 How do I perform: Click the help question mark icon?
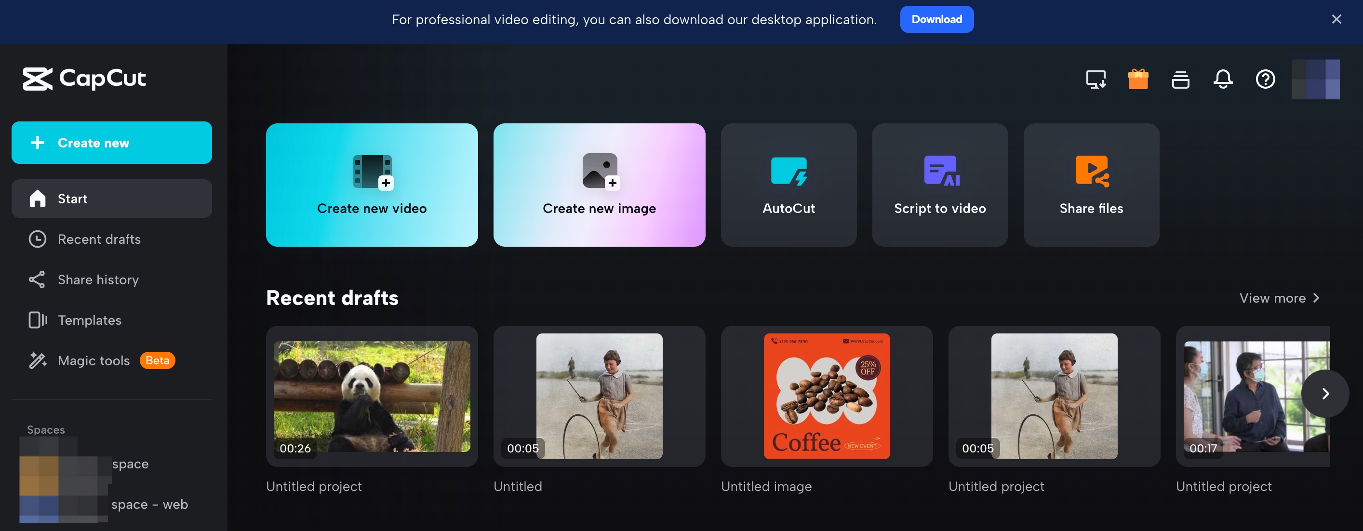1265,78
